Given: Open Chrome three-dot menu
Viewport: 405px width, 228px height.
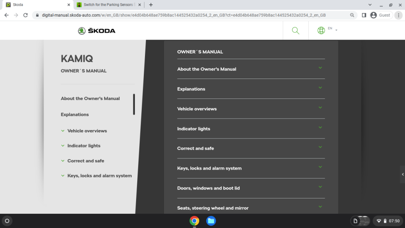Looking at the screenshot, I should (x=399, y=15).
